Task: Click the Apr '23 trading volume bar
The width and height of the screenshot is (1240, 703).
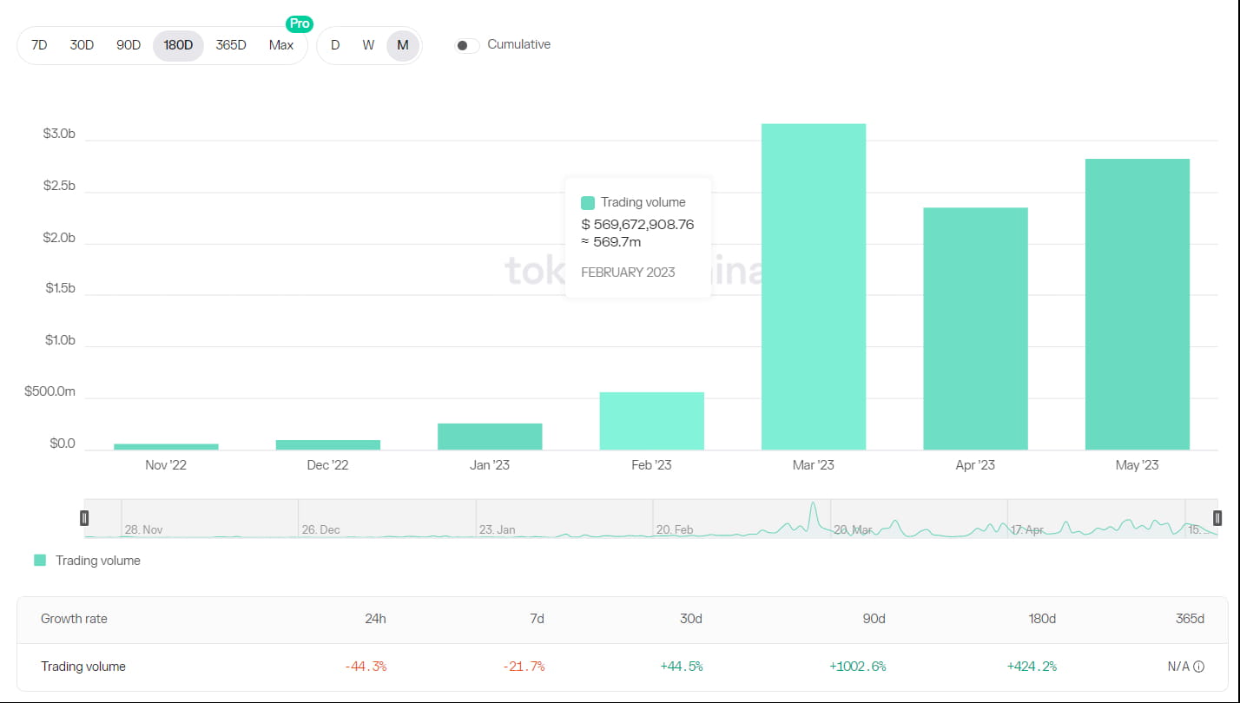Action: coord(975,328)
